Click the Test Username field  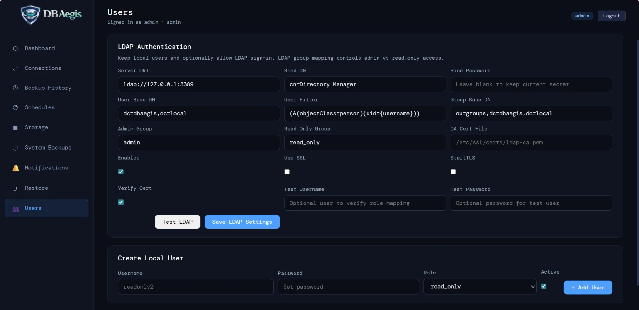point(365,203)
